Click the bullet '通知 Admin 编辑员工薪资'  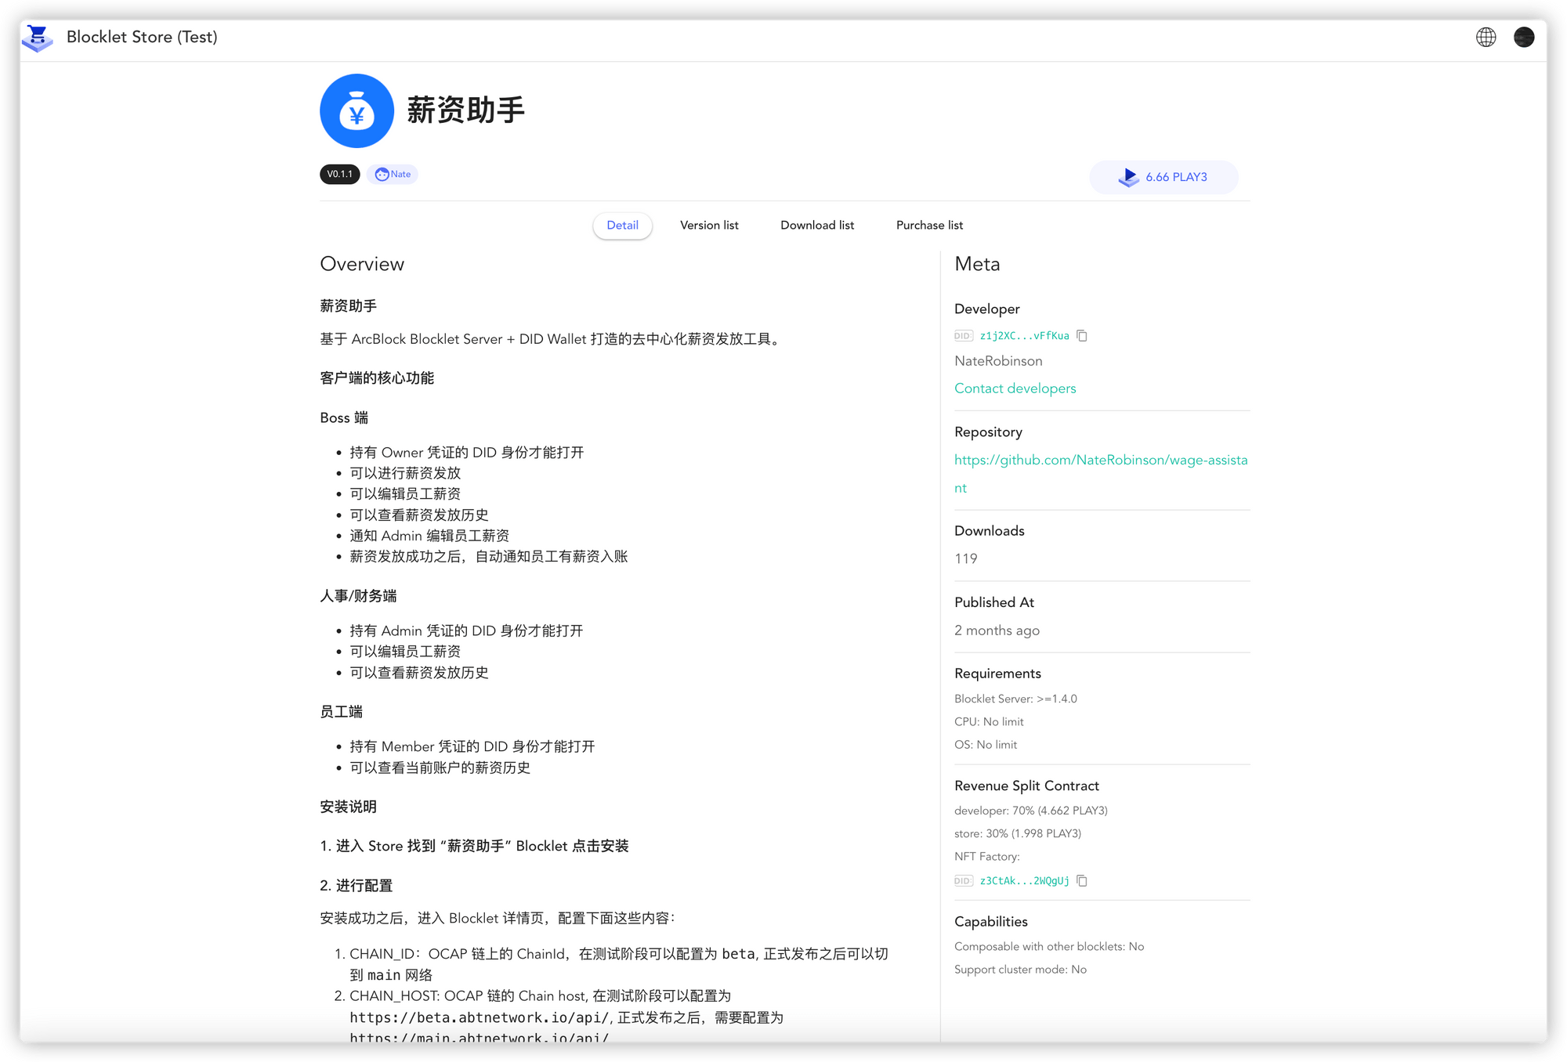pos(429,536)
